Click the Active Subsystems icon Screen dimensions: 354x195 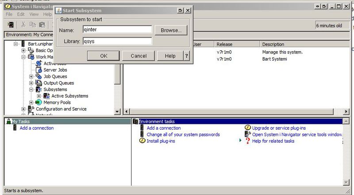point(46,96)
